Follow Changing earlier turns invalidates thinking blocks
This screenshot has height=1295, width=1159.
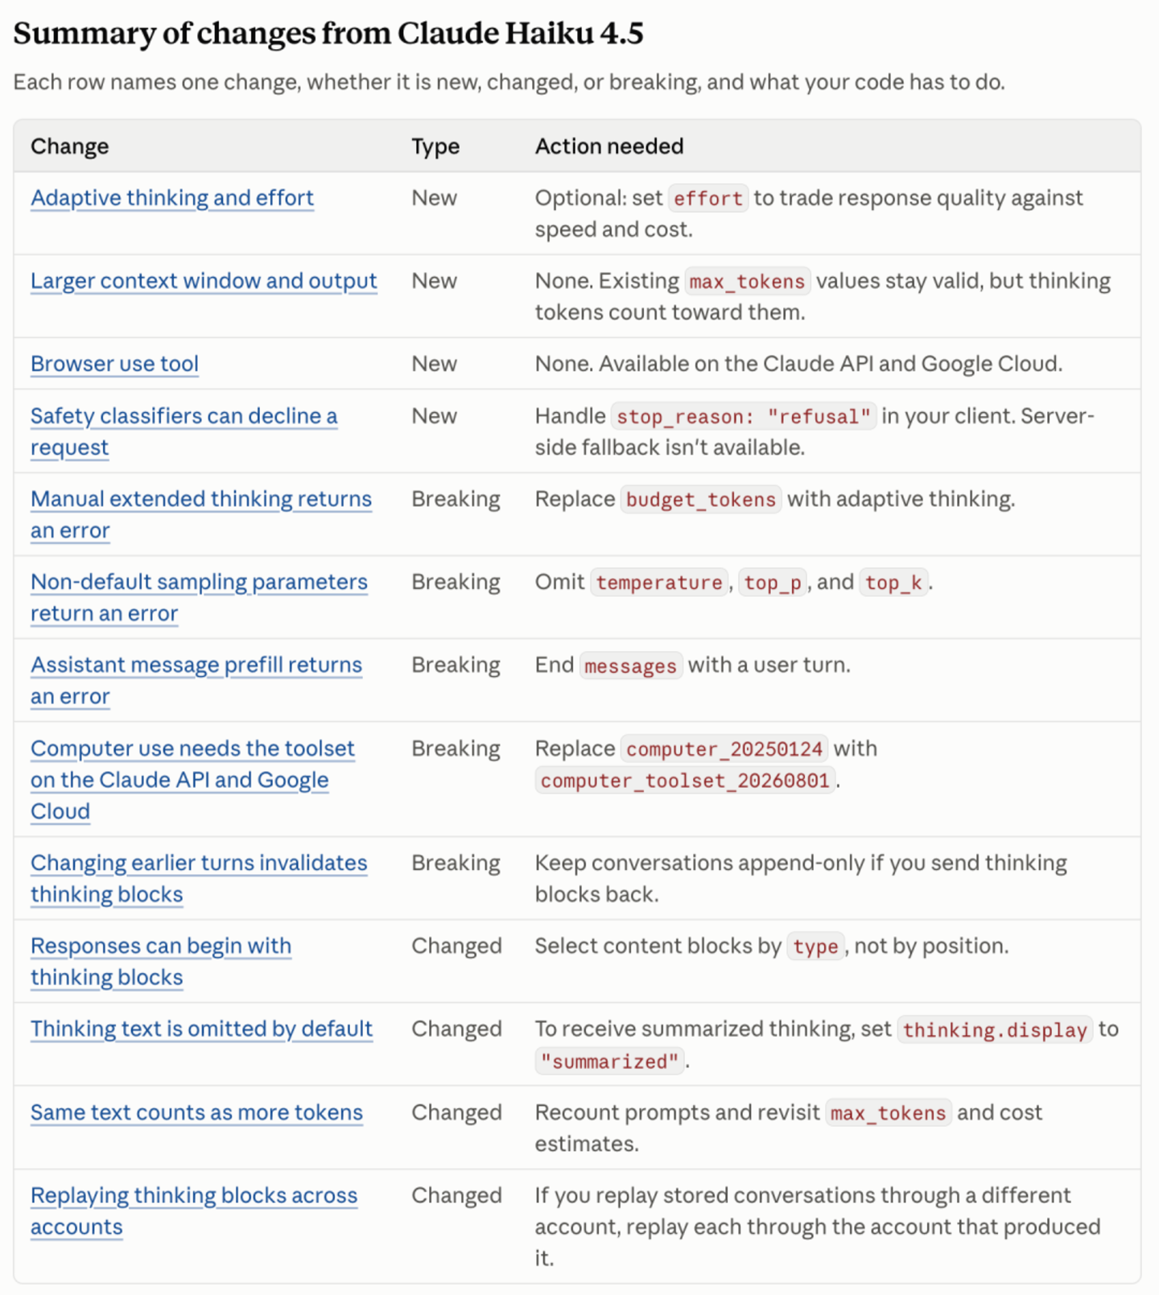pyautogui.click(x=199, y=878)
